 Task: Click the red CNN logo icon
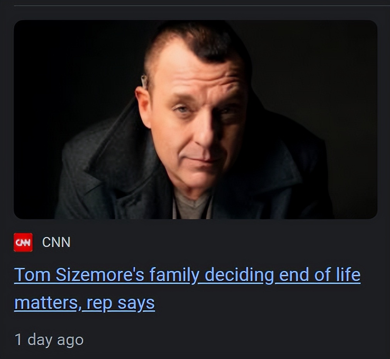pyautogui.click(x=23, y=242)
